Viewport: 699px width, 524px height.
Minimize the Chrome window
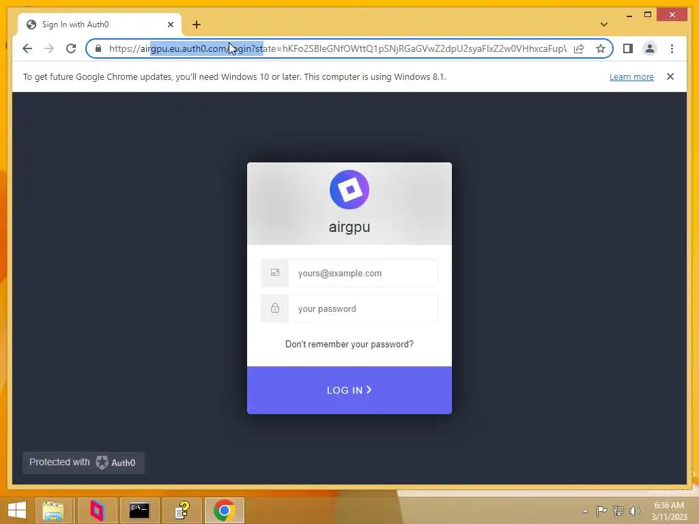pyautogui.click(x=629, y=15)
